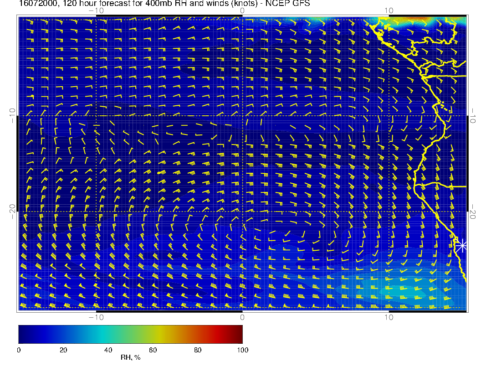Click the '0' tick label under the colorbar
481x372 pixels.
pyautogui.click(x=19, y=350)
